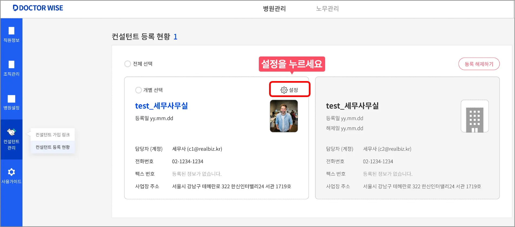Switch to the 병원관리 tab
515x227 pixels.
click(274, 9)
